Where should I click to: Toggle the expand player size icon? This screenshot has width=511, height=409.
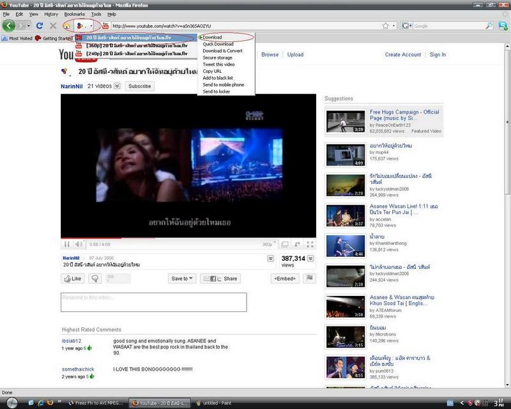coord(297,244)
